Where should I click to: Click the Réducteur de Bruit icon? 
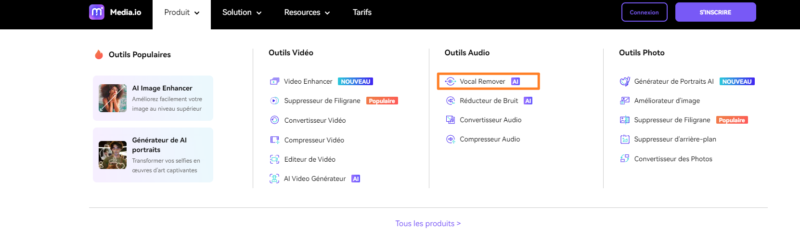coord(451,101)
